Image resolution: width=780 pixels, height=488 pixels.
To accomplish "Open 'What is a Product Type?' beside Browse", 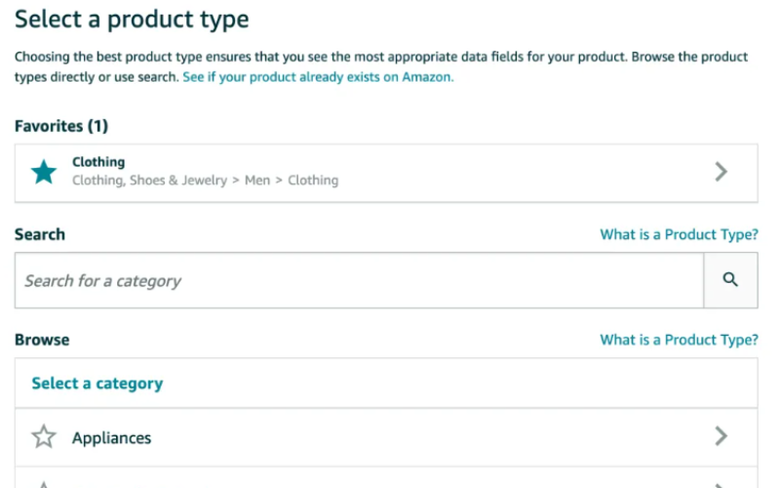I will (x=679, y=340).
